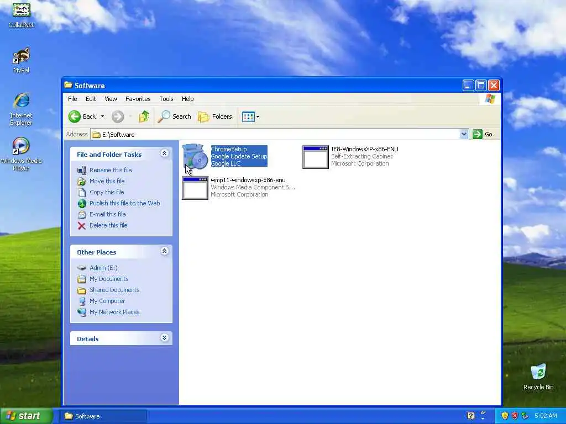Expand the Details panel
566x424 pixels.
tap(164, 338)
